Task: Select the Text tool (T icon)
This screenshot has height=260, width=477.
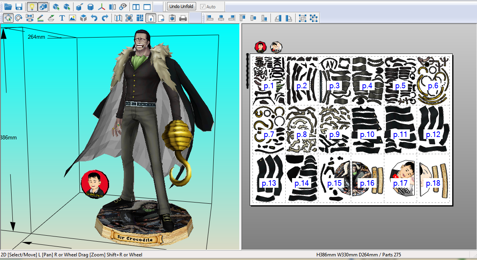Action: [x=62, y=18]
